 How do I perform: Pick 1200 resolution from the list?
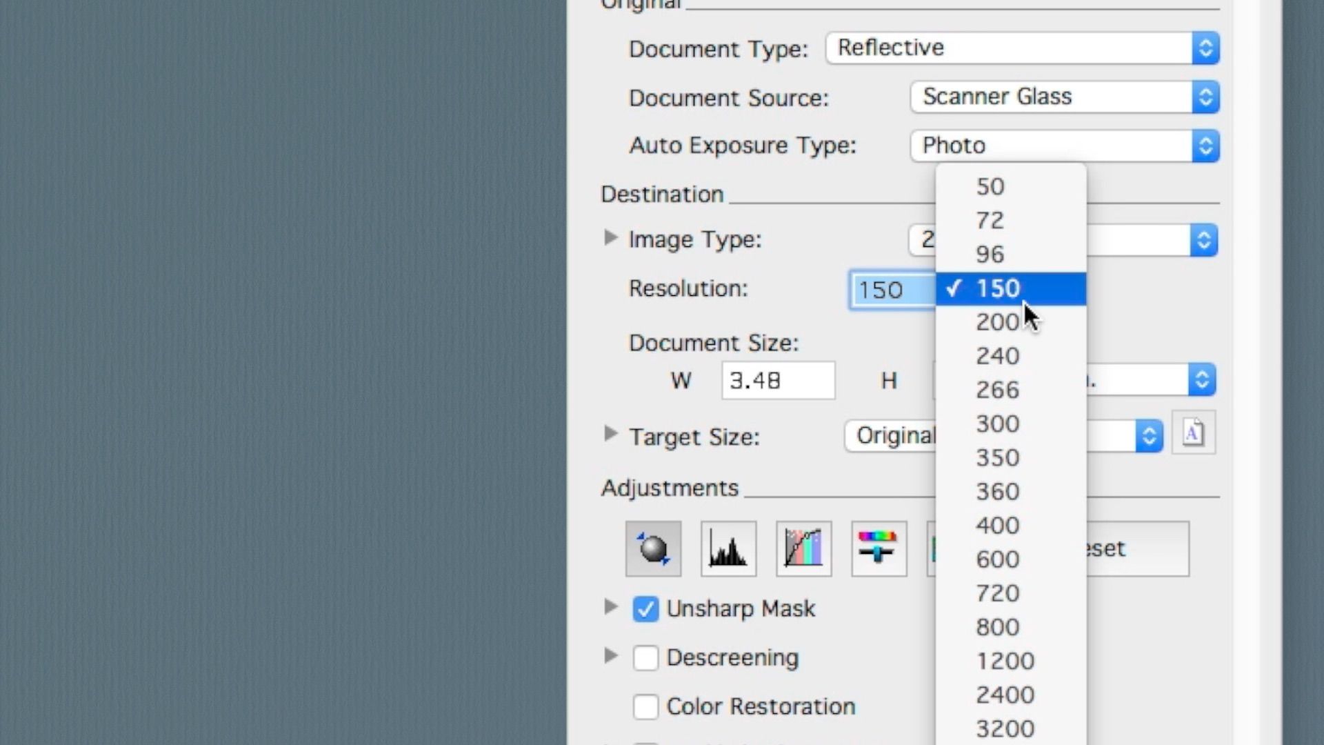1005,661
